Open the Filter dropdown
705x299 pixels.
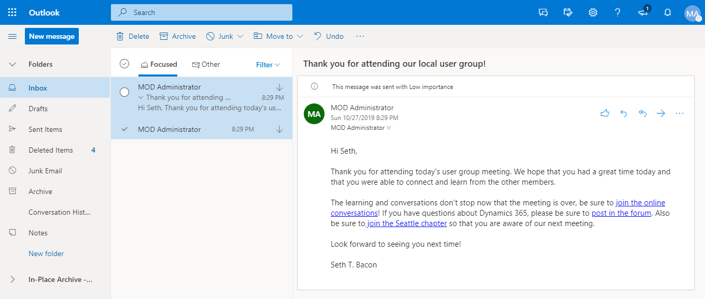click(x=267, y=65)
